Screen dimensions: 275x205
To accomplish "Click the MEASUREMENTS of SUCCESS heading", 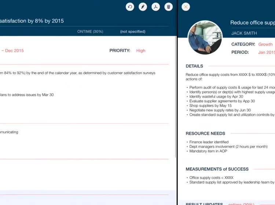I will coord(217,169).
